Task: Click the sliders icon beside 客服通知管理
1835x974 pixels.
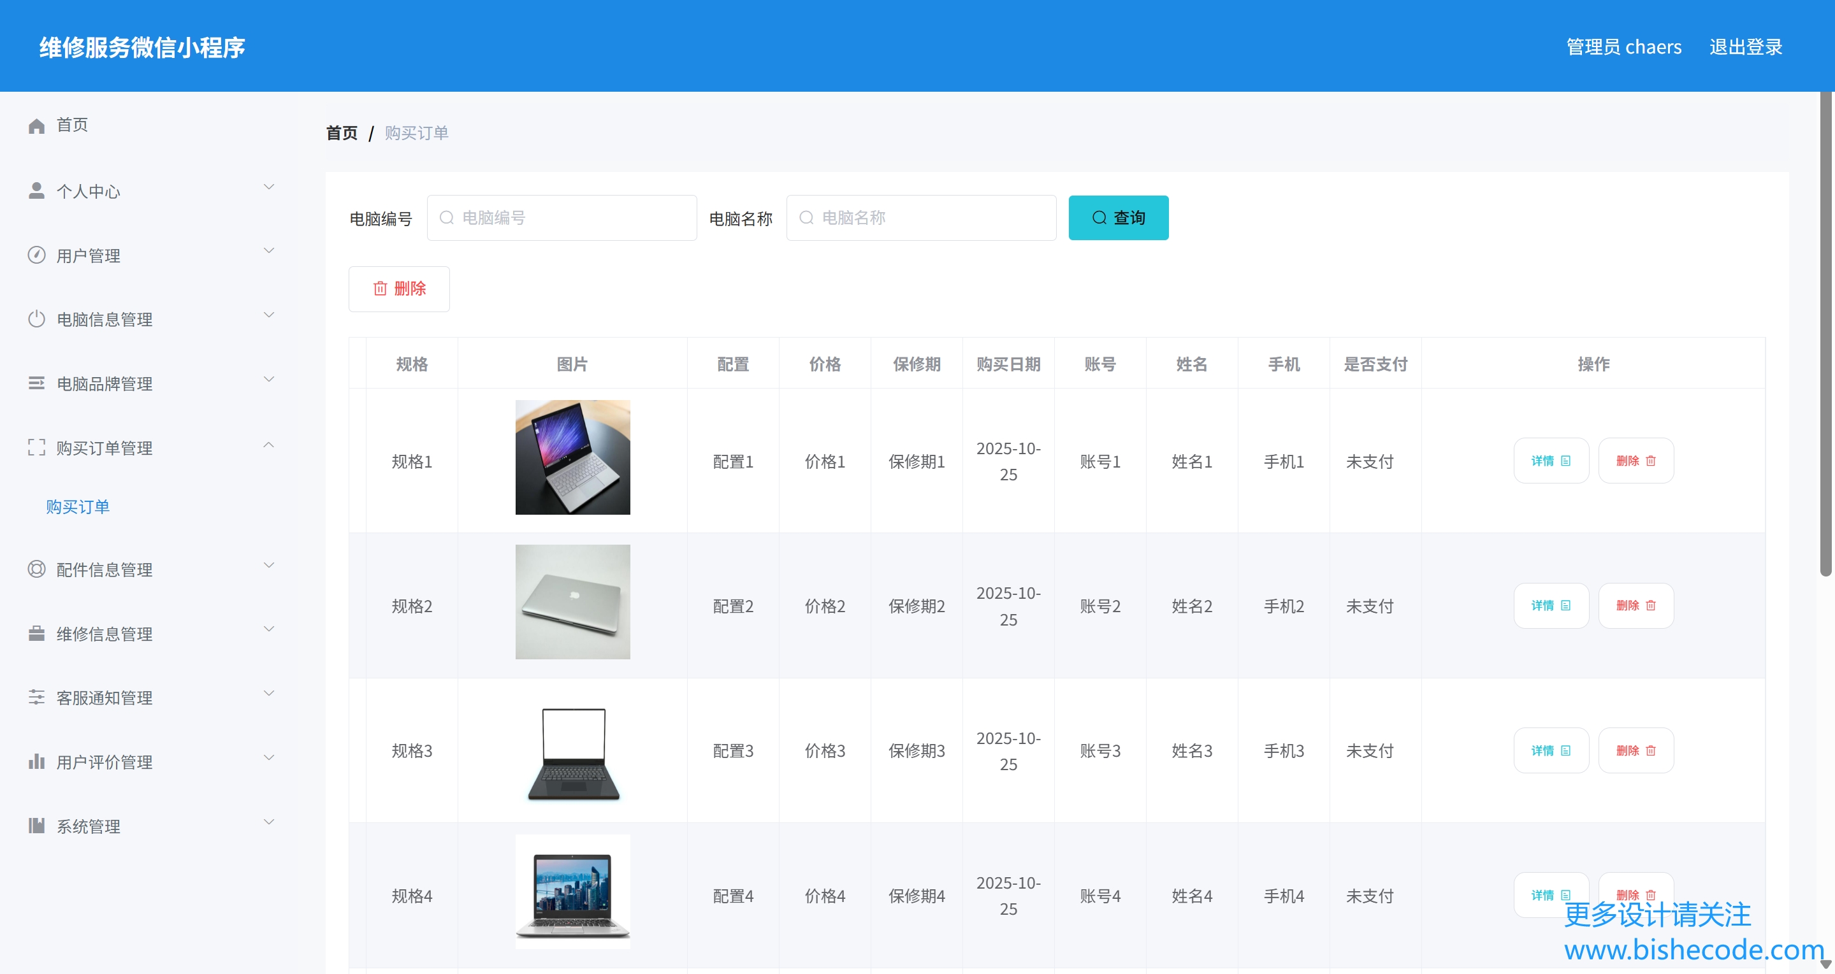Action: 36,697
